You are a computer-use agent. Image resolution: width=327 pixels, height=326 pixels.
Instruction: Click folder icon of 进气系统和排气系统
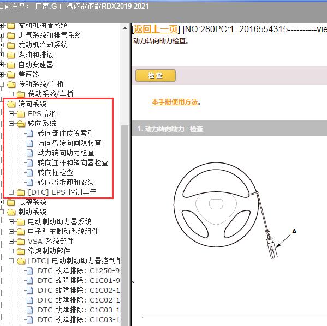pos(11,35)
